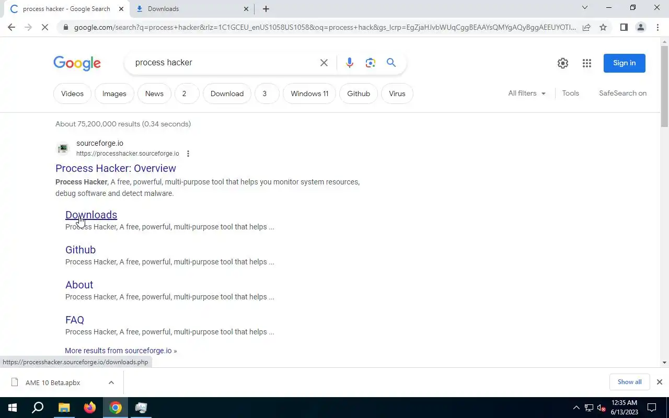
Task: Click into the Google search field
Action: click(x=222, y=63)
